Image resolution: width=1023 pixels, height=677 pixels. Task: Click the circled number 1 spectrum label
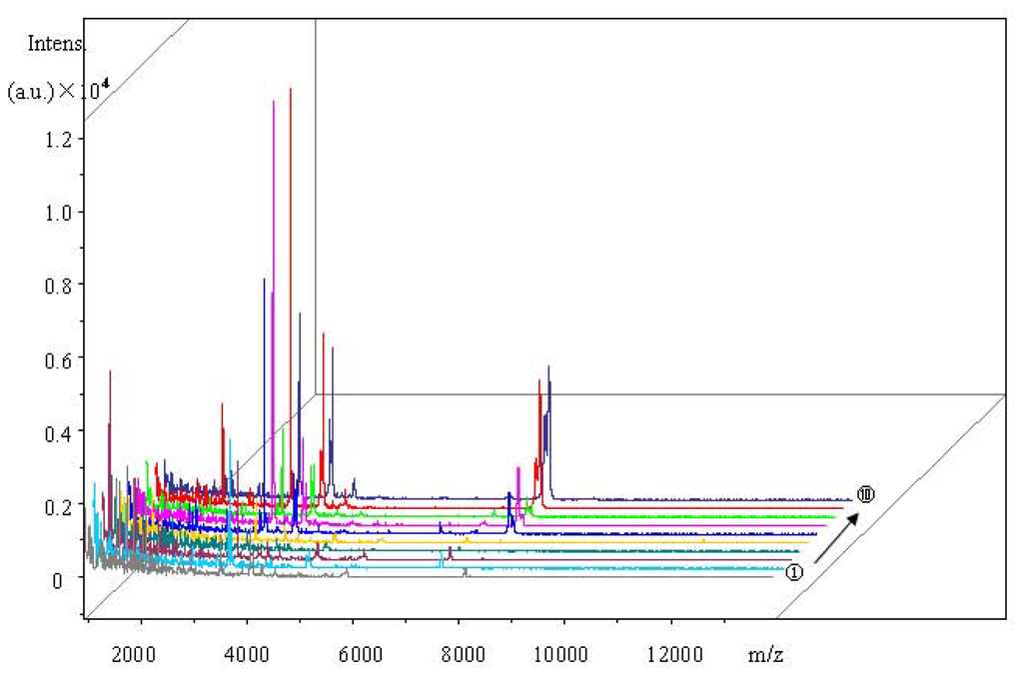793,572
